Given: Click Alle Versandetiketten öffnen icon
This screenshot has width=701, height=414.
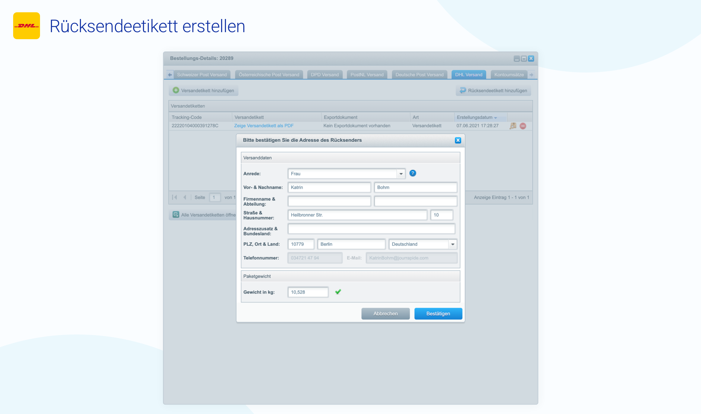Looking at the screenshot, I should point(176,215).
